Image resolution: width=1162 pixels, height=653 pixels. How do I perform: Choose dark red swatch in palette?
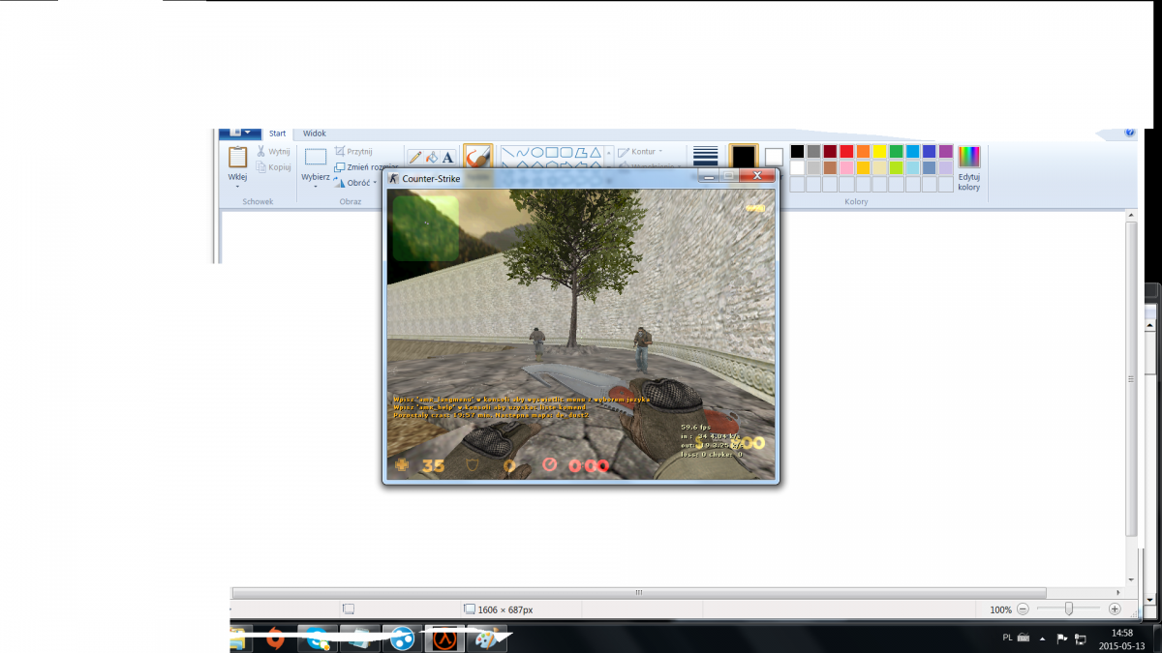[830, 151]
